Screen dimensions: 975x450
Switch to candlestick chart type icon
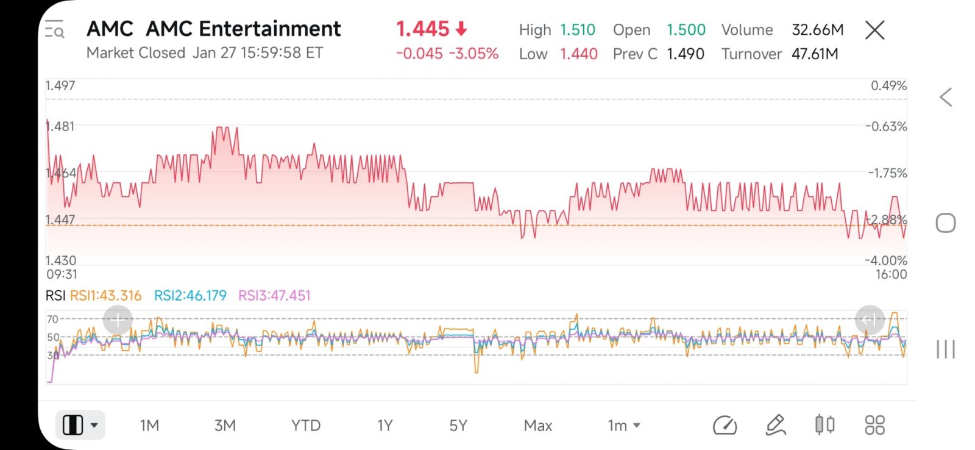(x=824, y=424)
